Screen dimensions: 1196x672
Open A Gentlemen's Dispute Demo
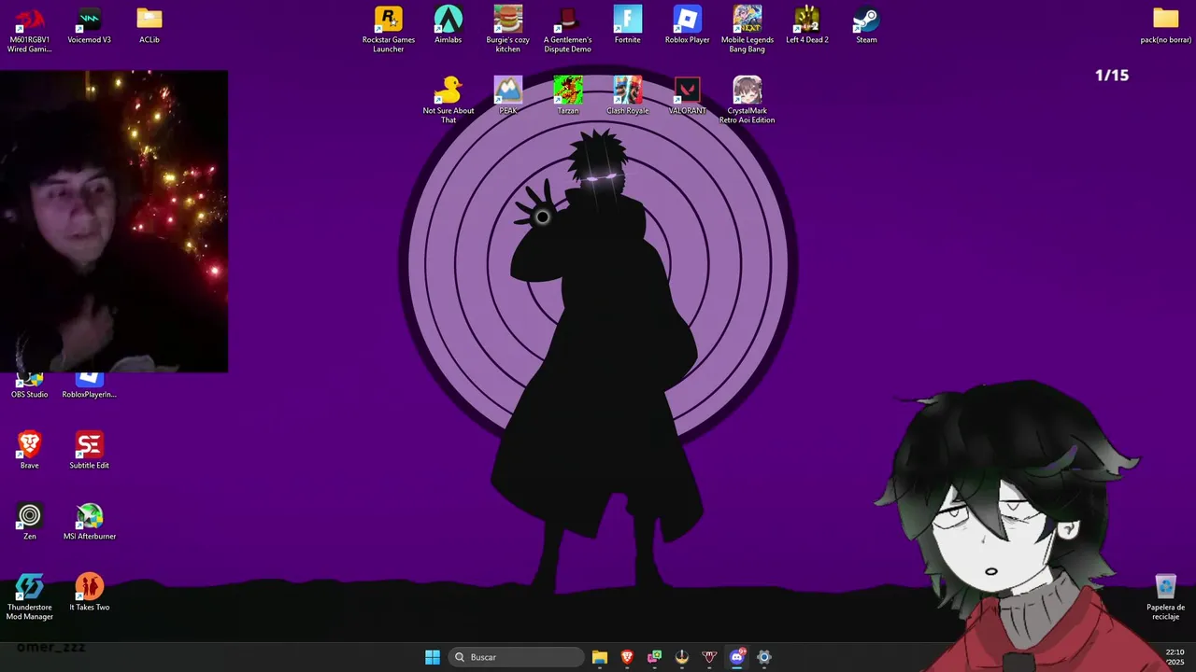coord(568,29)
